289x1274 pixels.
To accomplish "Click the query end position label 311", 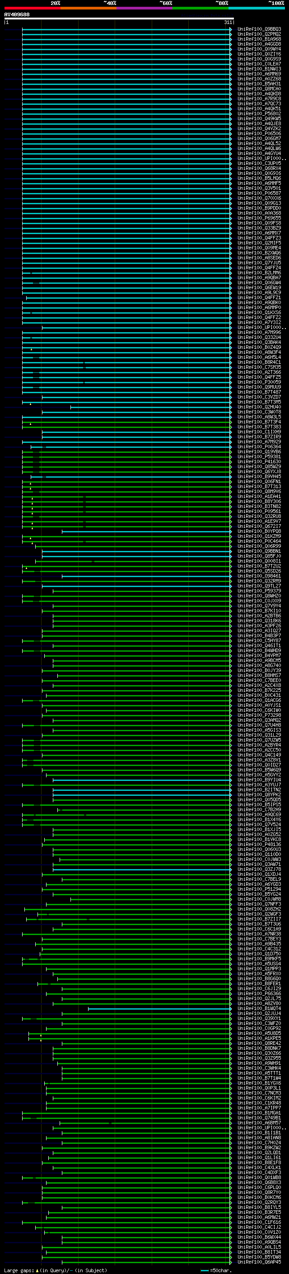I will [x=228, y=22].
